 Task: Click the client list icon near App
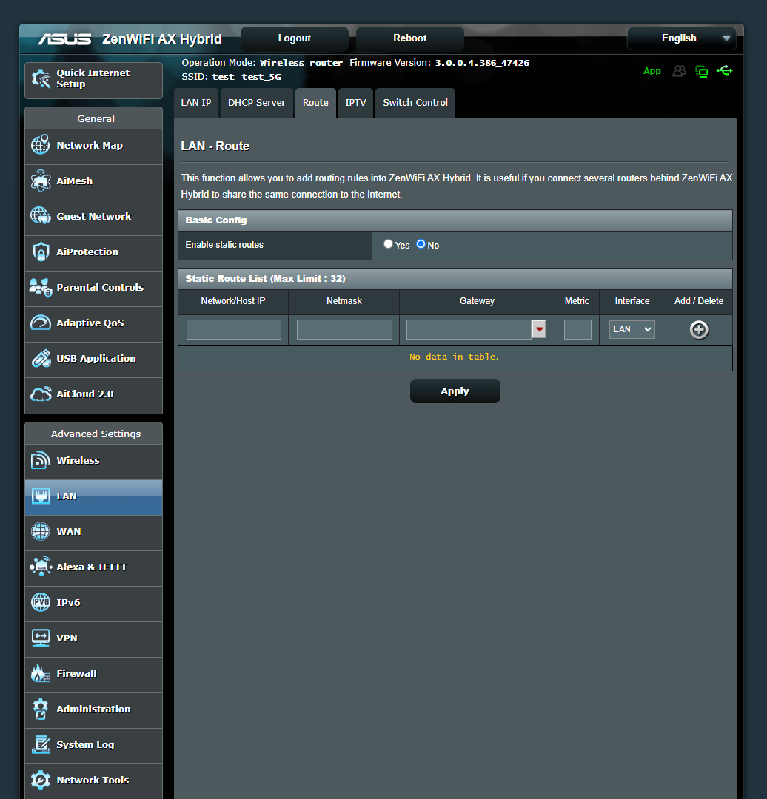[x=679, y=71]
